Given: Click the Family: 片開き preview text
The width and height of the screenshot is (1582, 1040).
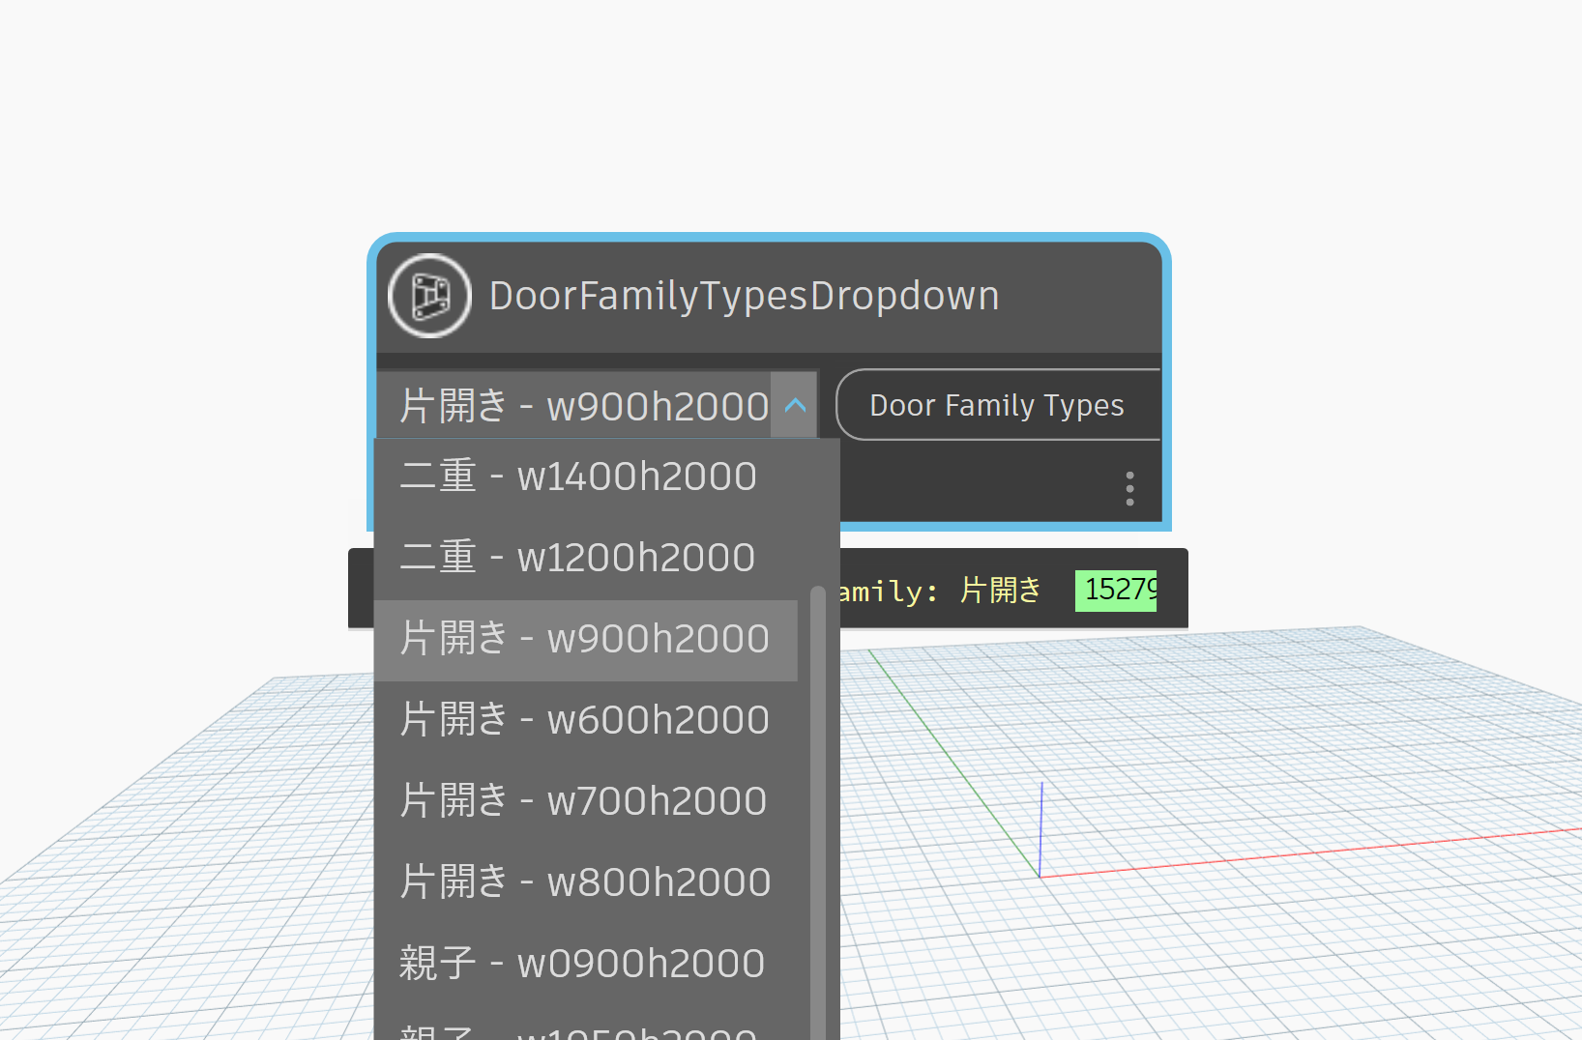Looking at the screenshot, I should pos(940,591).
